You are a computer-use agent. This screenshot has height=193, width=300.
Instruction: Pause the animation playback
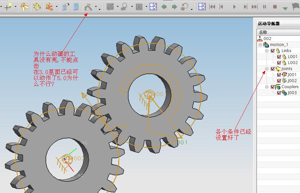click(265, 7)
